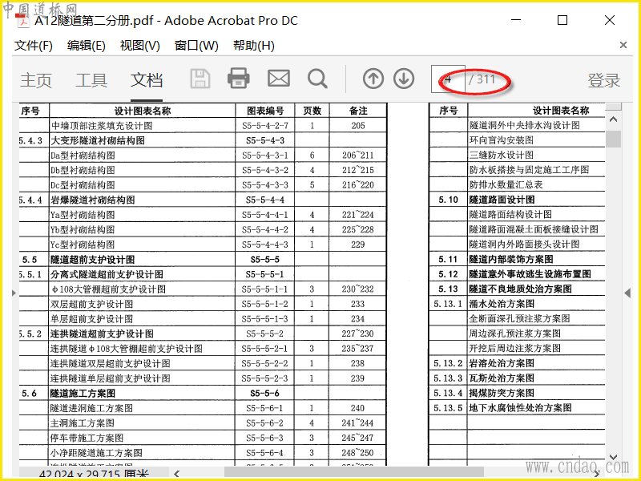Click the text 环向盲沟安装图

502,140
